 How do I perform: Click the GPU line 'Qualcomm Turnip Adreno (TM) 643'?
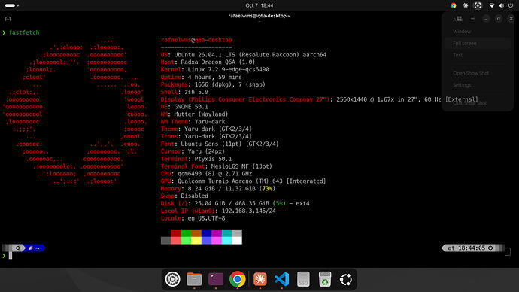point(230,181)
